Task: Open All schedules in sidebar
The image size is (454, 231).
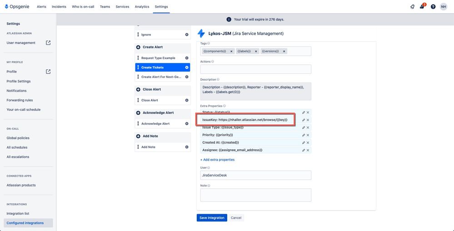Action: click(x=17, y=147)
